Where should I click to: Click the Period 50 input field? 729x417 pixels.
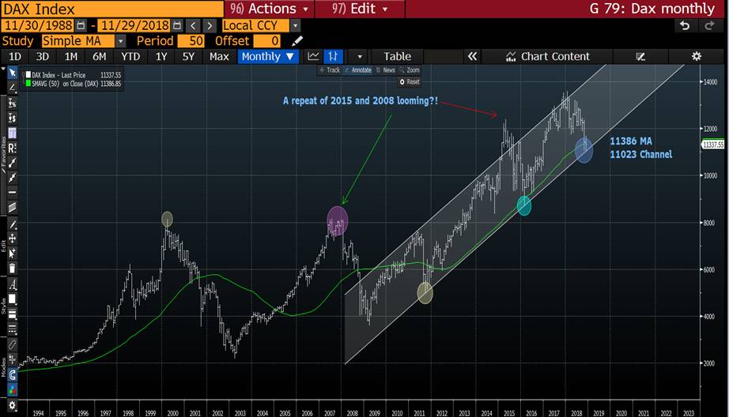(x=191, y=41)
